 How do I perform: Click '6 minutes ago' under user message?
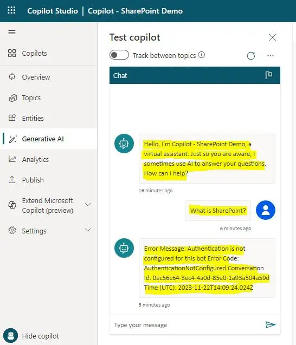[235, 229]
